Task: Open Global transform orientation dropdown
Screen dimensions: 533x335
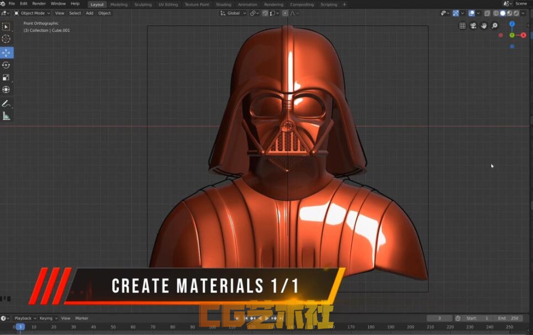Action: (233, 13)
